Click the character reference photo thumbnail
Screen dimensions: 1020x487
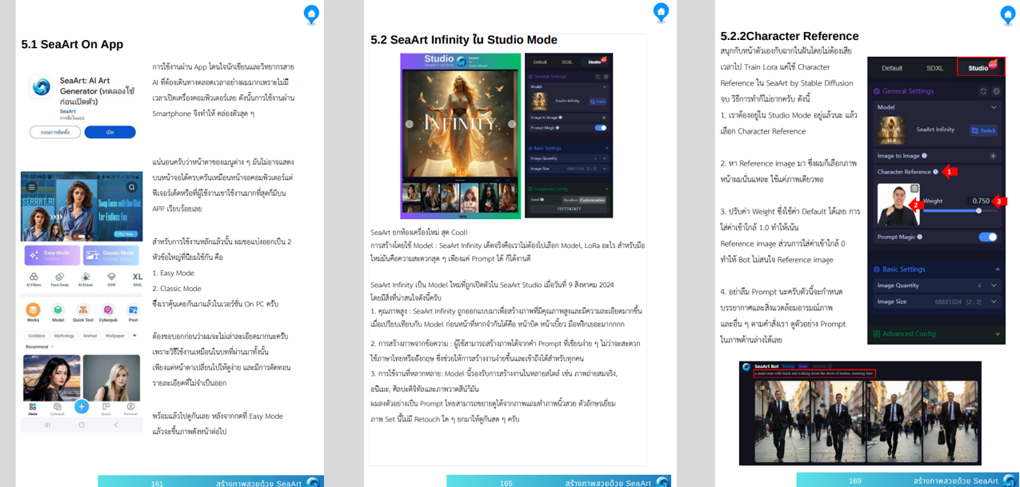tap(898, 205)
